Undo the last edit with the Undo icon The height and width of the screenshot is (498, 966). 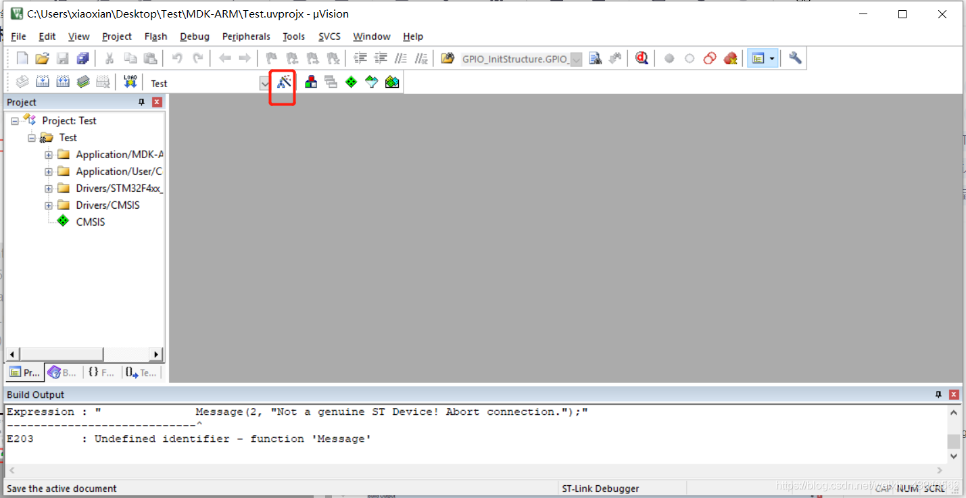point(177,59)
